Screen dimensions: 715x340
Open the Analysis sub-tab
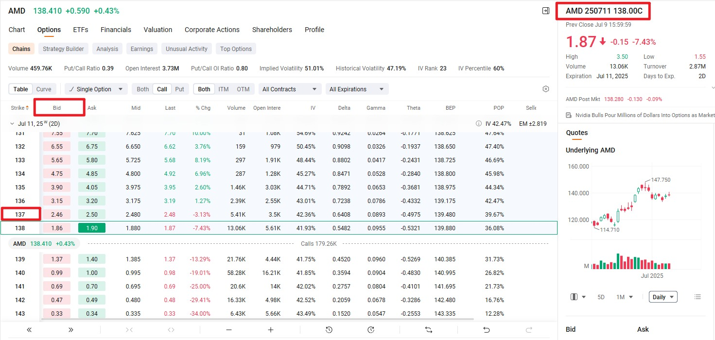tap(107, 49)
